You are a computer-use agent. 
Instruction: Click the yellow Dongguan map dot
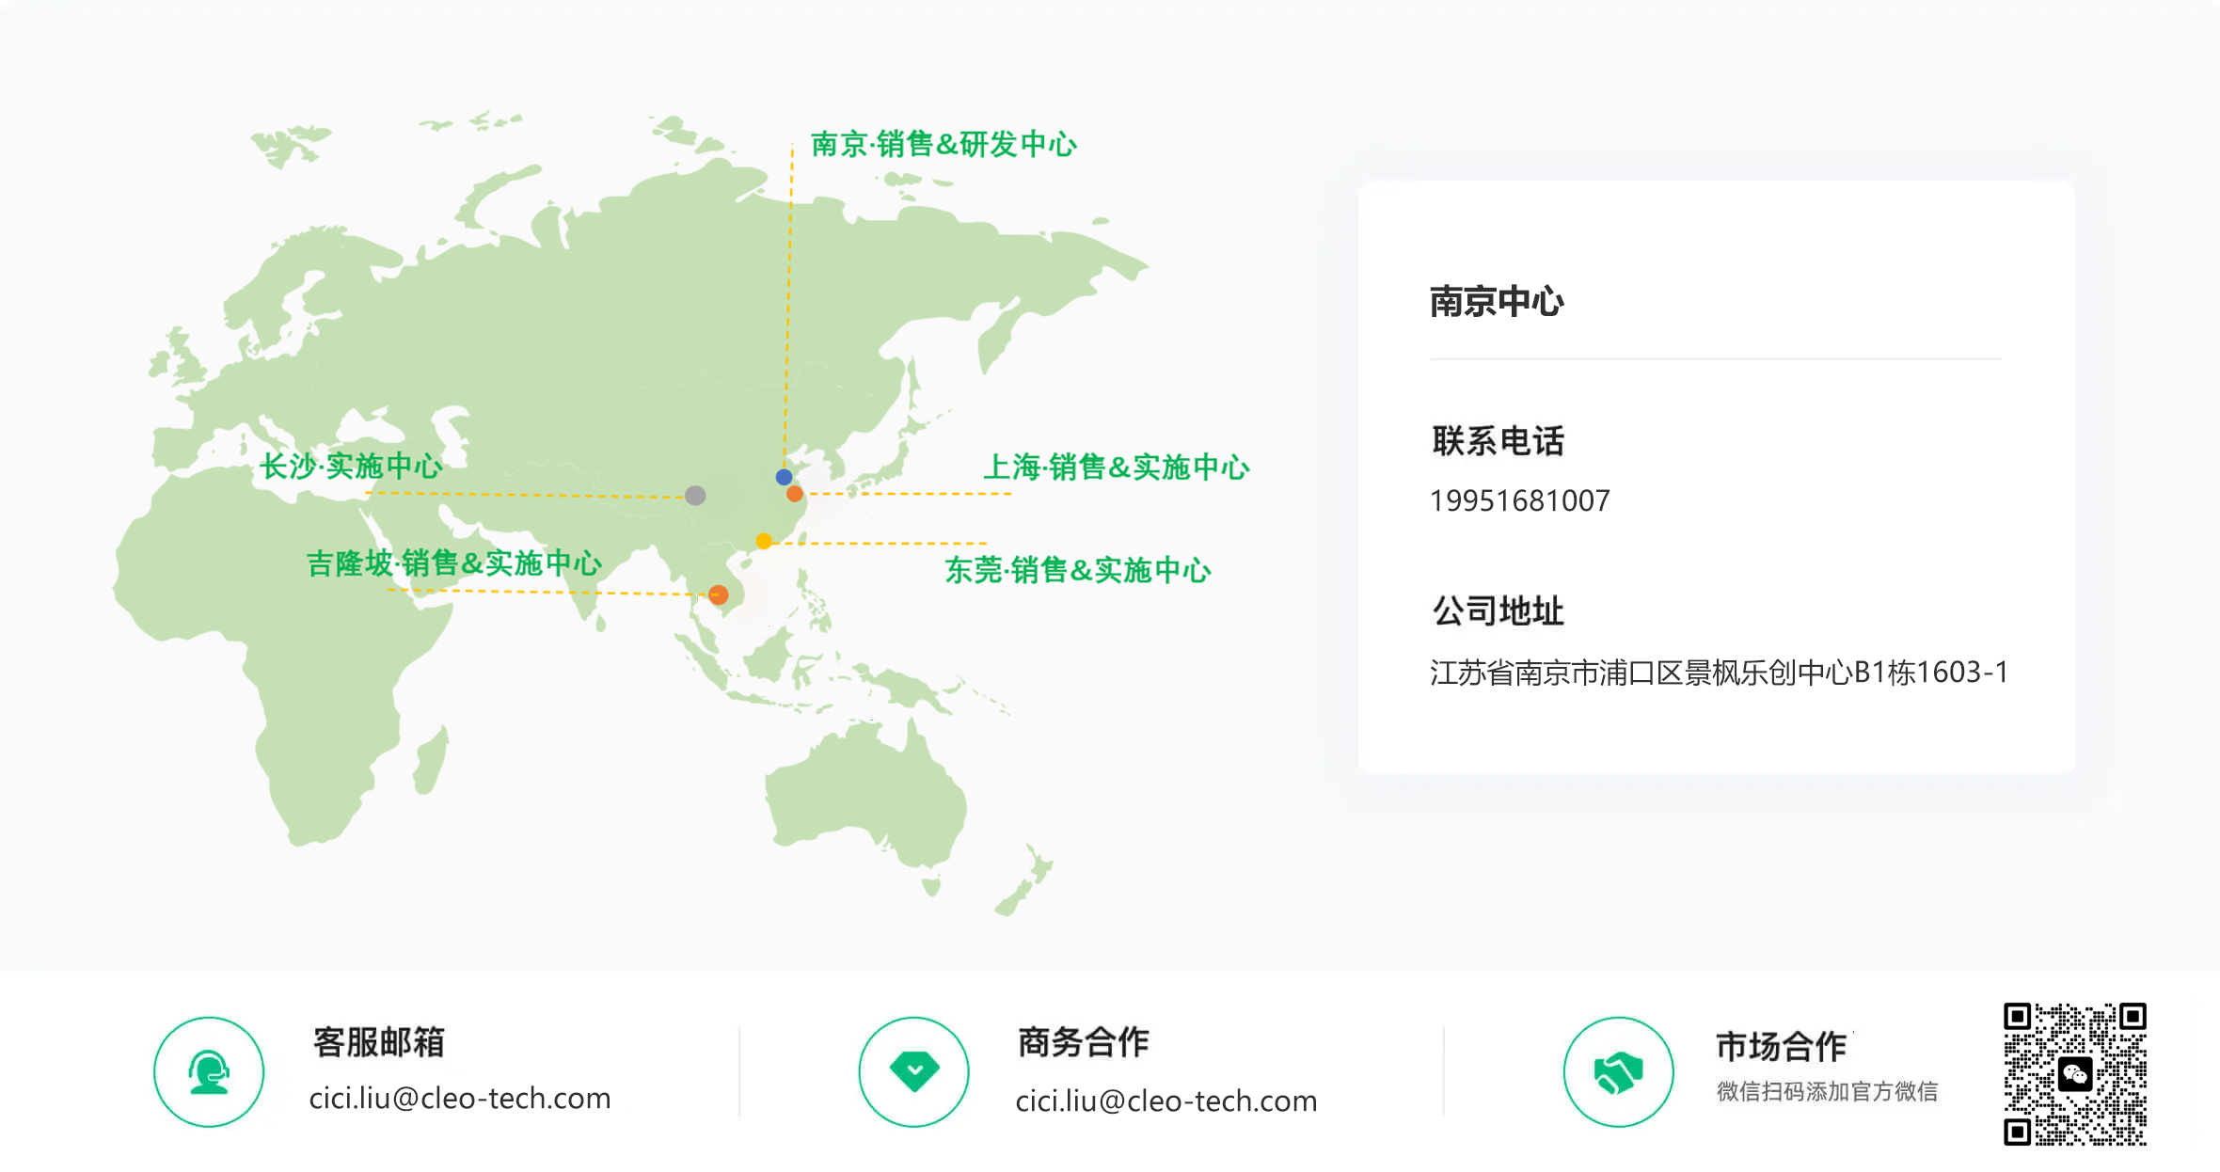pyautogui.click(x=764, y=541)
